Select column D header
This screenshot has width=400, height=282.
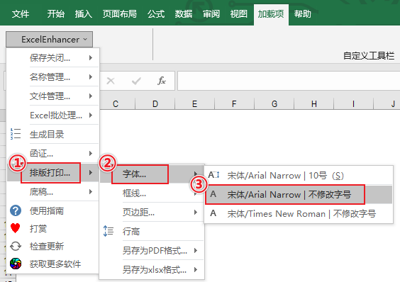(x=155, y=103)
